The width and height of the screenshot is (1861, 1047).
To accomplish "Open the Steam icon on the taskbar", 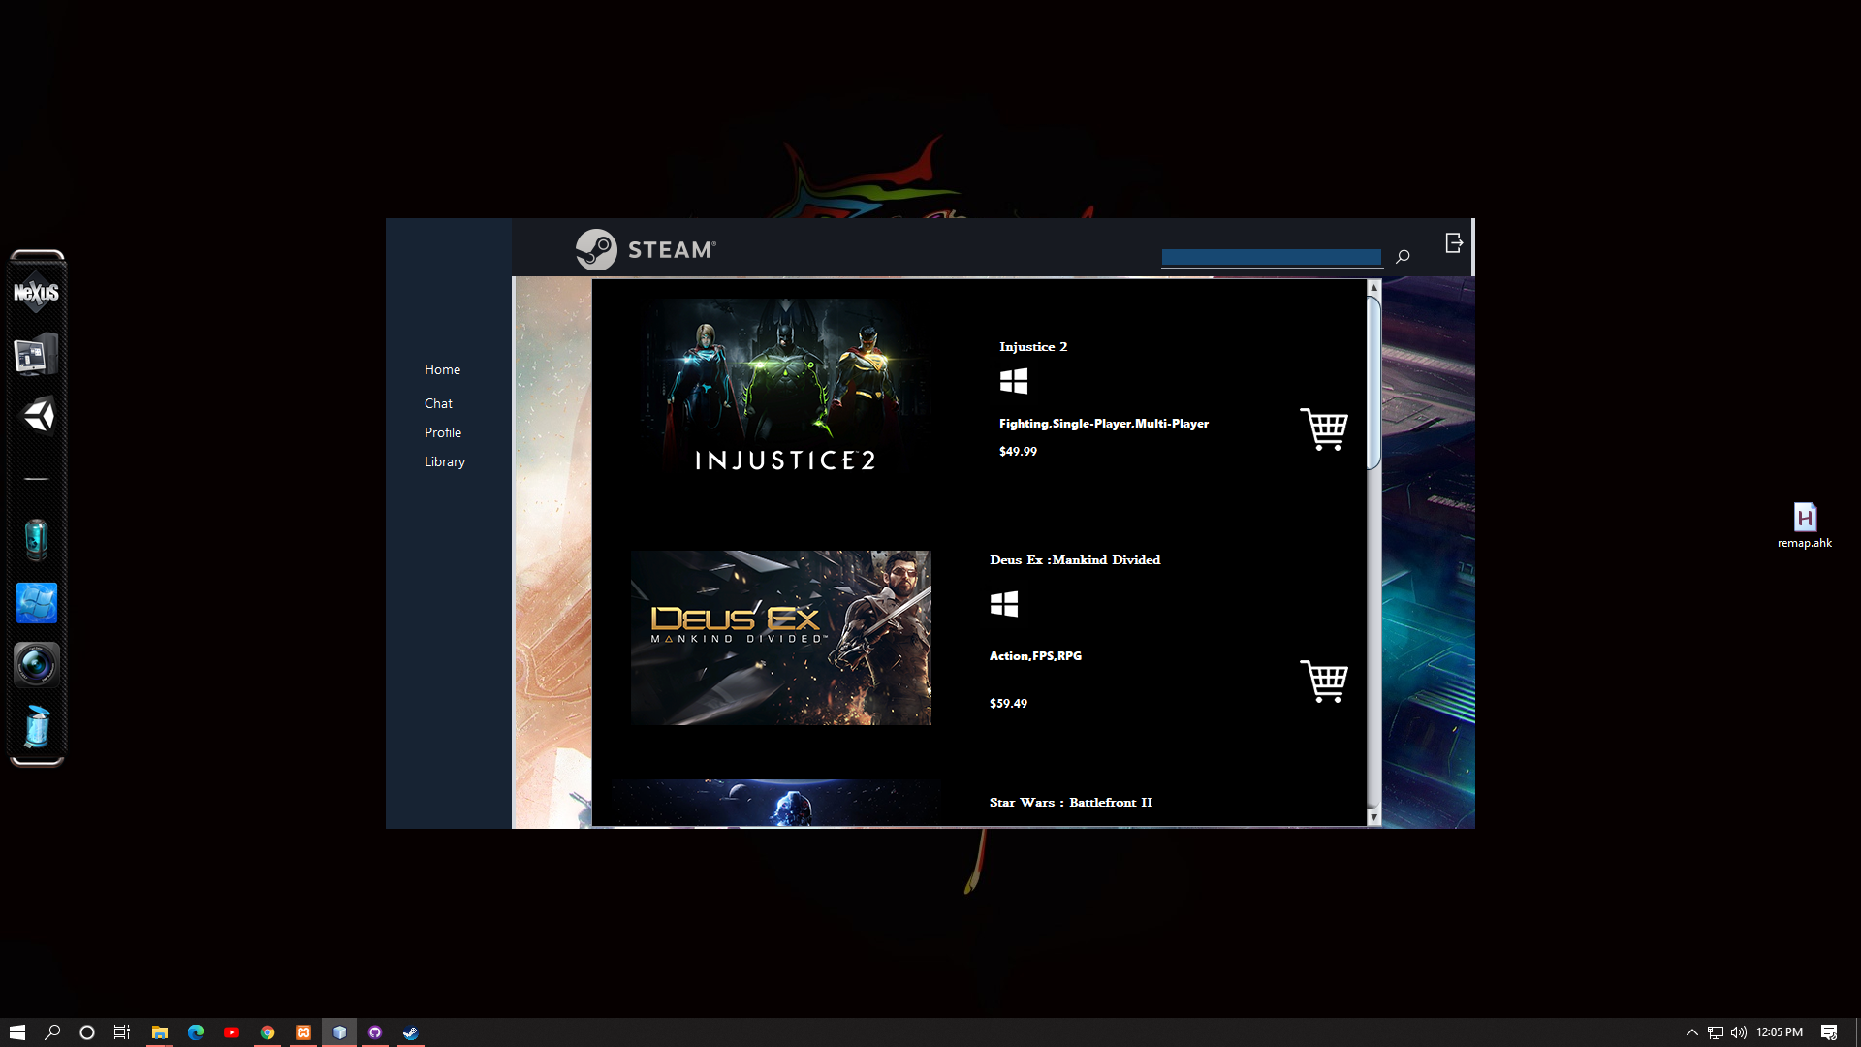I will click(x=411, y=1032).
